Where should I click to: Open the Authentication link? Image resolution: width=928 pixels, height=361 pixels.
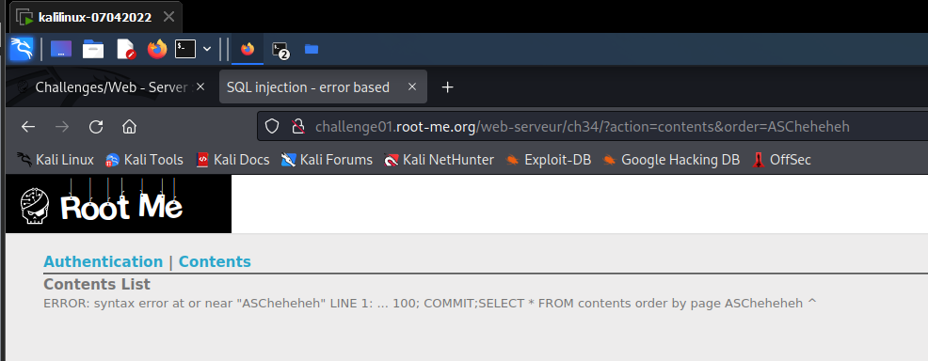[103, 261]
